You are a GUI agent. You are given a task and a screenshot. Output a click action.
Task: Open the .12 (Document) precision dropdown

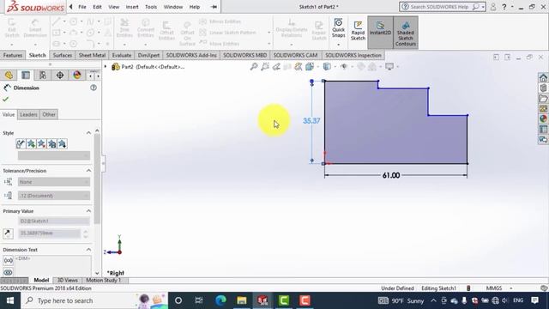tap(54, 196)
